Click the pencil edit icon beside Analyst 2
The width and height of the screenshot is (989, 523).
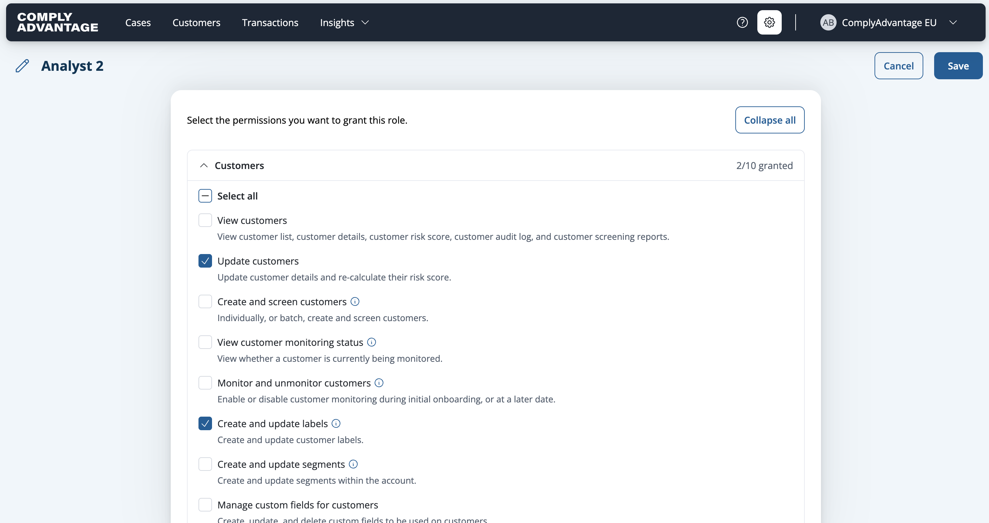22,66
